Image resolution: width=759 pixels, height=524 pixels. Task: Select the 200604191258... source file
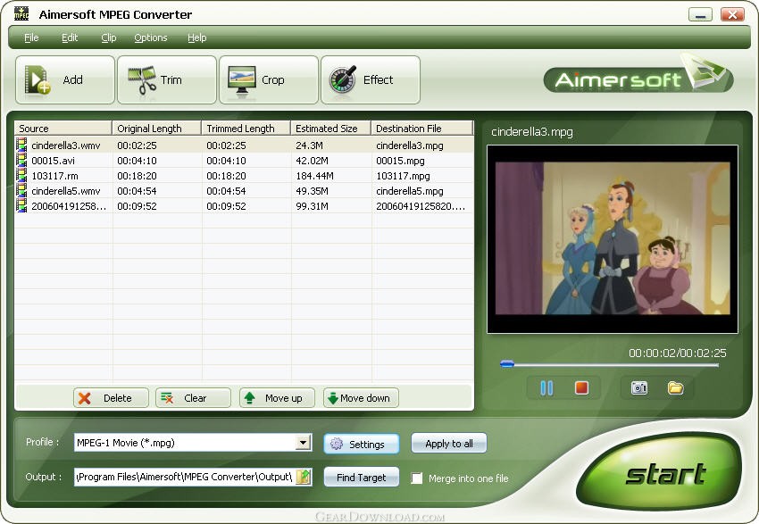pos(69,206)
